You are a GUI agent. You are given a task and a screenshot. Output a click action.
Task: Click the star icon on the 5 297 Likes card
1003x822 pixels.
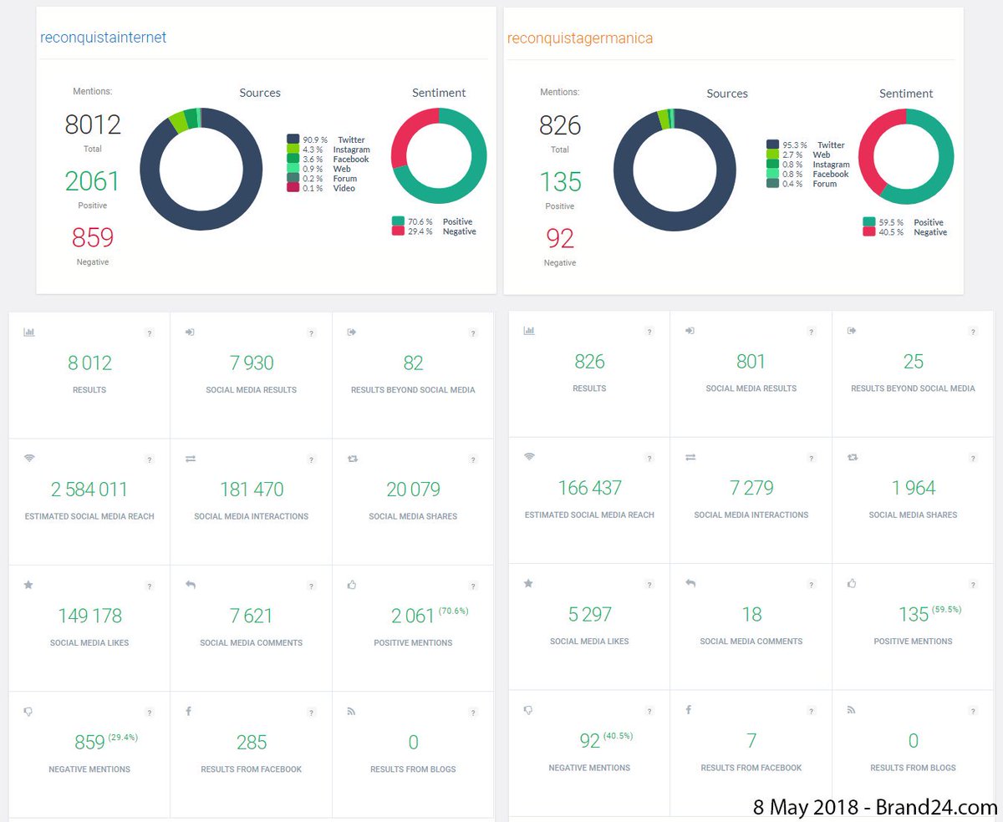pos(528,583)
